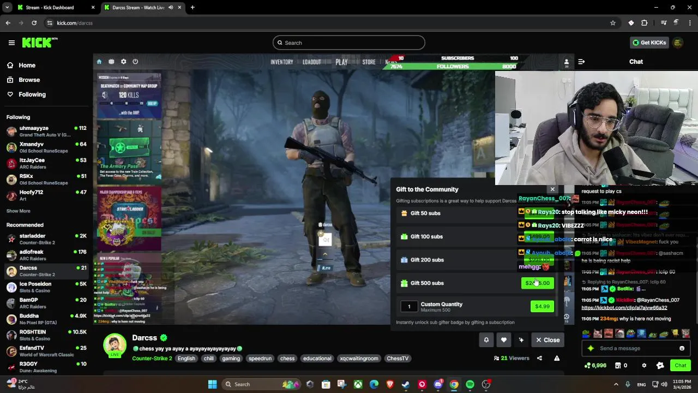The width and height of the screenshot is (698, 393).
Task: Open starladder recommended channel
Action: click(46, 239)
